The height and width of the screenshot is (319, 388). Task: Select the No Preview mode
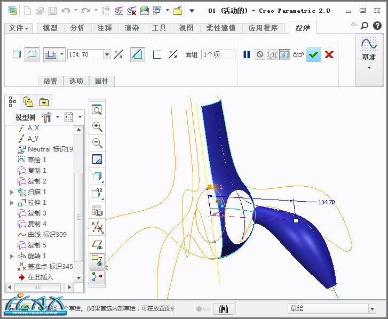click(x=260, y=54)
